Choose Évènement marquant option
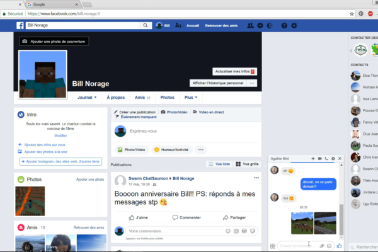This screenshot has width=378, height=252. 136,117
